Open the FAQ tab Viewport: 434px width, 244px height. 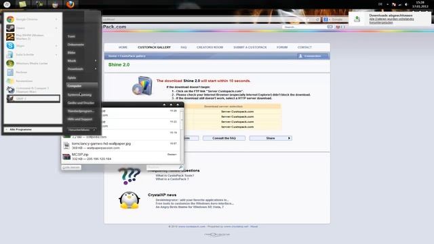pyautogui.click(x=184, y=47)
